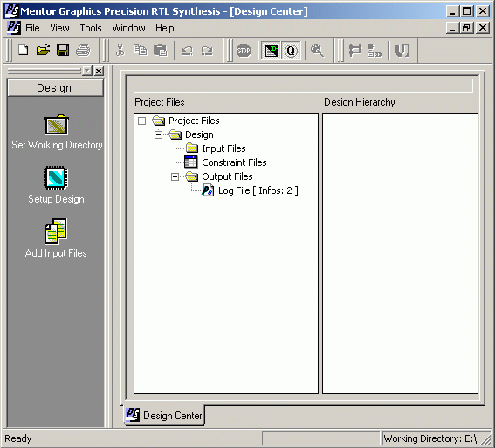Image resolution: width=495 pixels, height=448 pixels.
Task: Select the Design tree label
Action: [x=199, y=134]
